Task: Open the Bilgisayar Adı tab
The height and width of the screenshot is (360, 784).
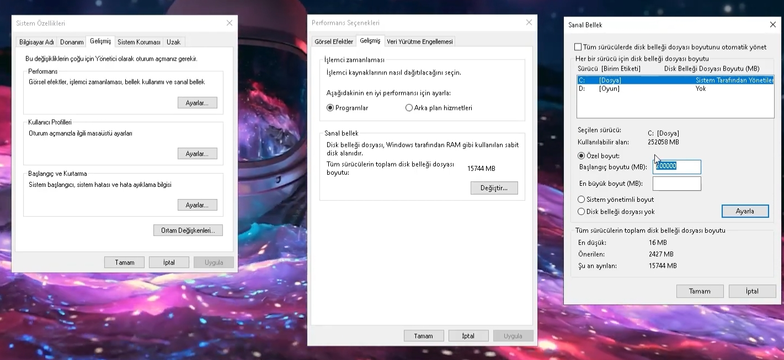Action: (36, 42)
